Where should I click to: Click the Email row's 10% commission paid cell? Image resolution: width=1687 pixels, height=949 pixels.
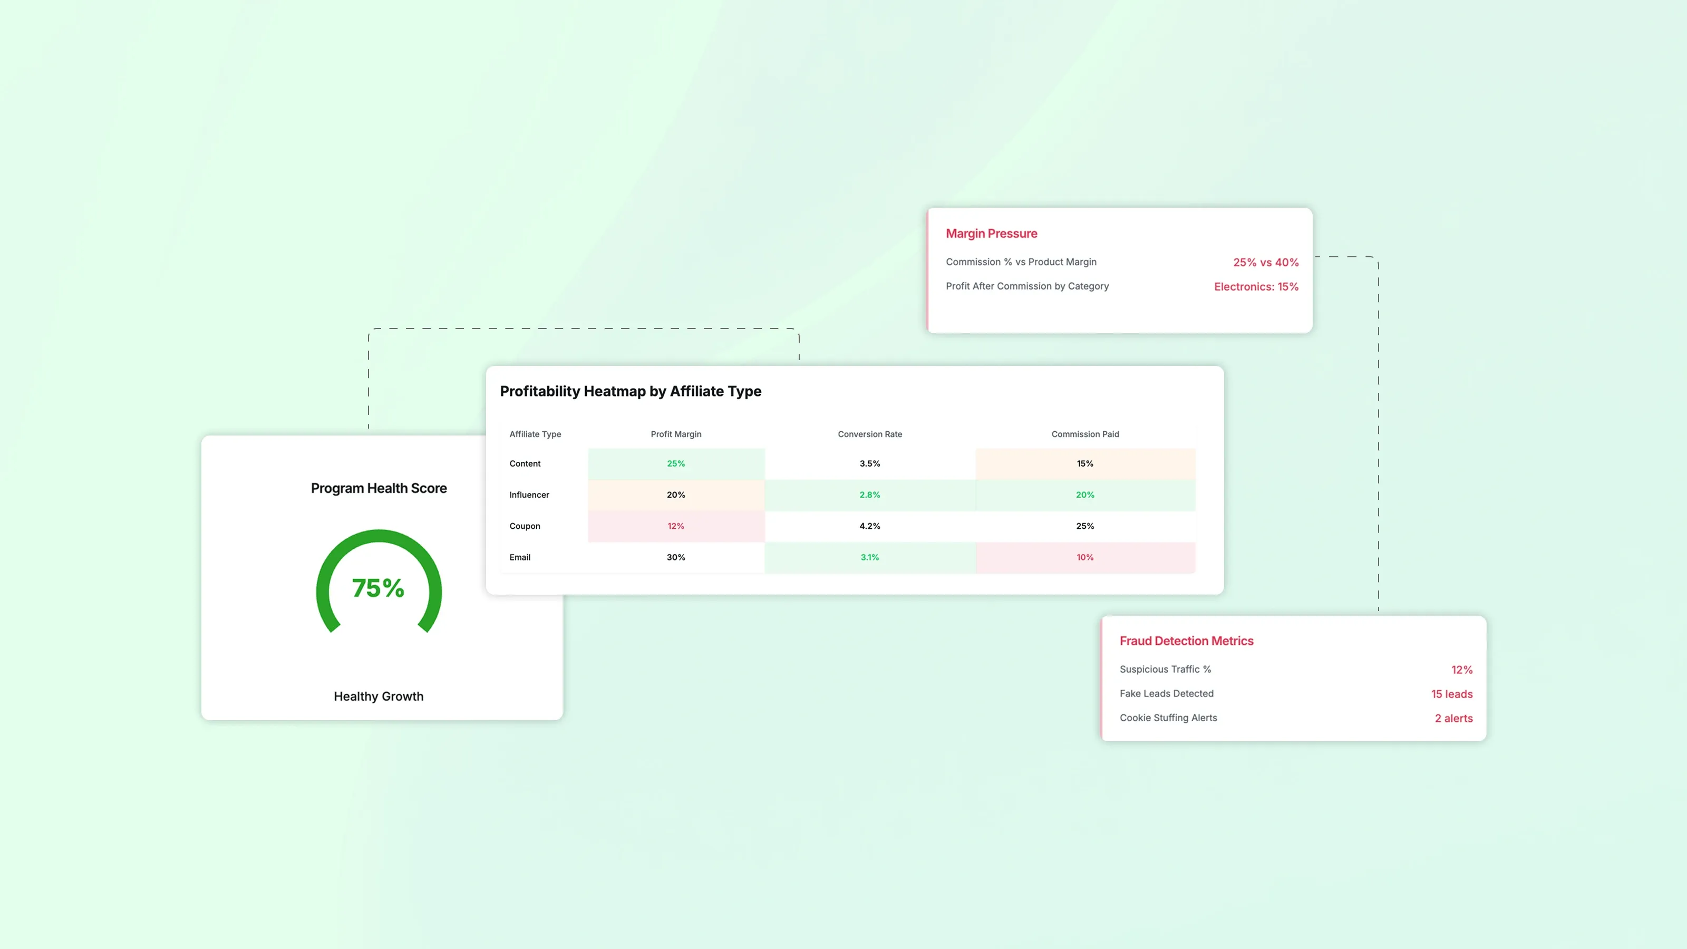[x=1085, y=557]
